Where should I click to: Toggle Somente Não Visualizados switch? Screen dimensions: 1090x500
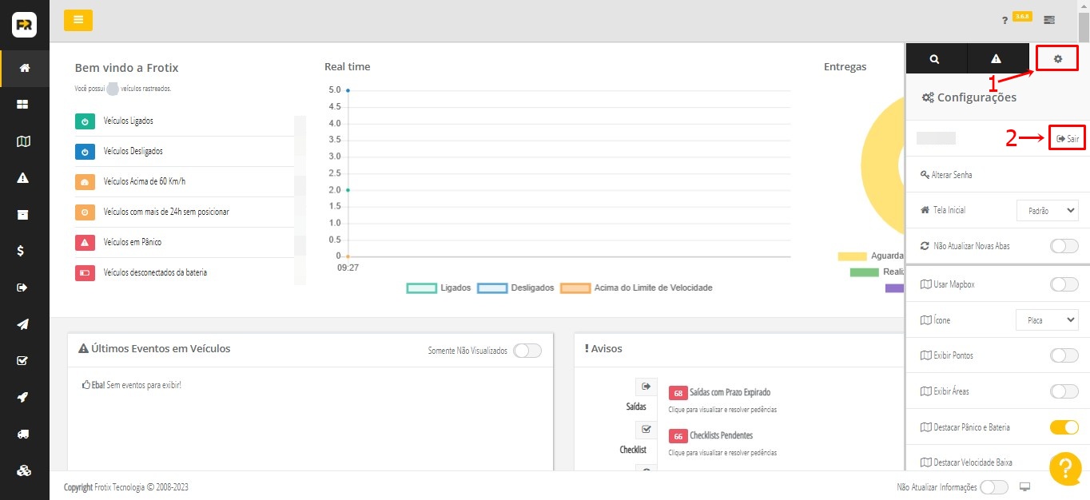(x=527, y=351)
